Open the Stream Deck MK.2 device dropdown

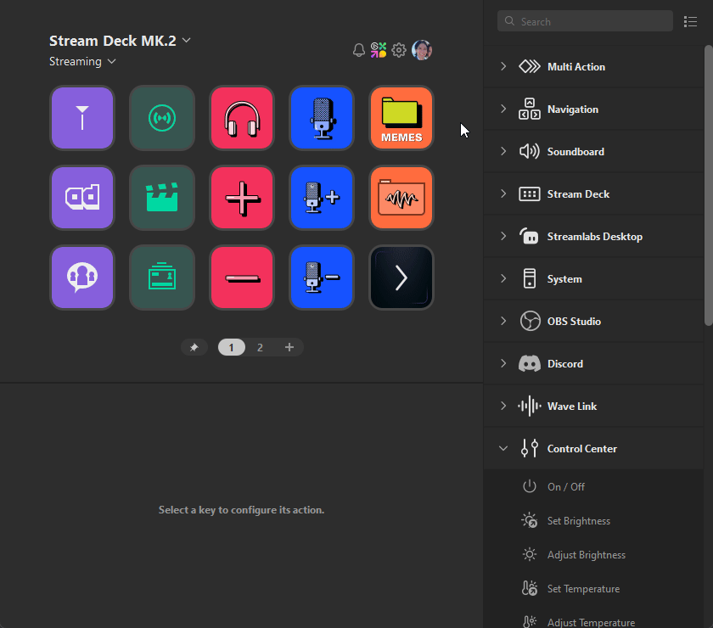[120, 41]
